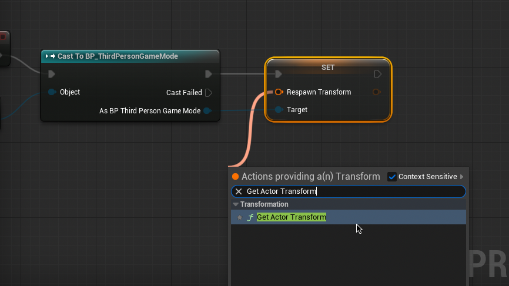Image resolution: width=509 pixels, height=286 pixels.
Task: Click the Cast node's output execution pin
Action: (209, 74)
